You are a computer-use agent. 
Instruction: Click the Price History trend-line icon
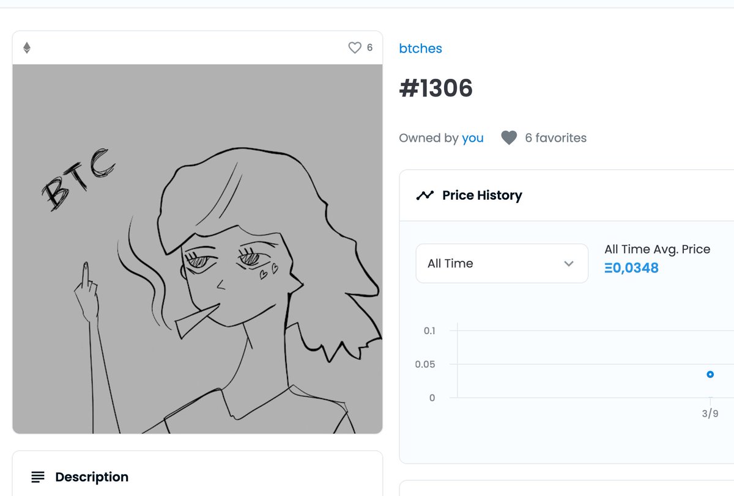click(x=424, y=195)
